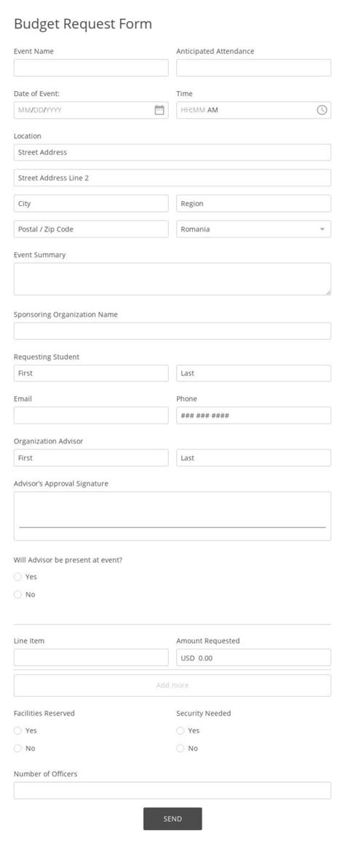Viewport: 345px width, 844px height.
Task: Open the calendar date picker icon
Action: click(x=159, y=111)
